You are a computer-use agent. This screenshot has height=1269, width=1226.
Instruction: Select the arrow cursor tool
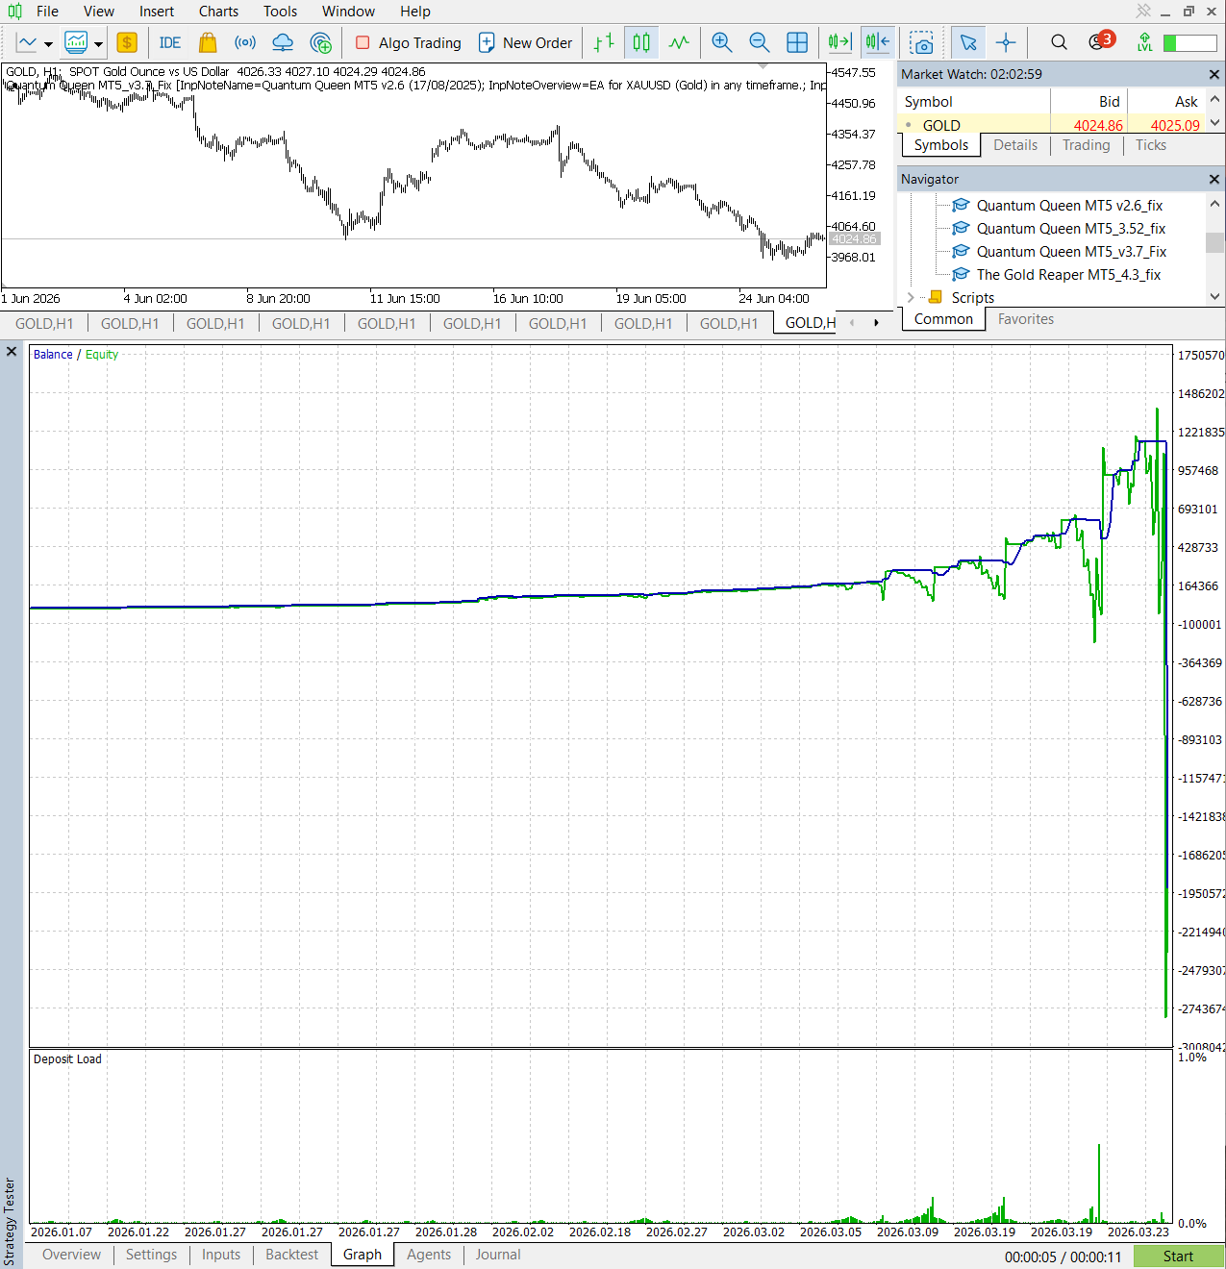pyautogui.click(x=968, y=42)
